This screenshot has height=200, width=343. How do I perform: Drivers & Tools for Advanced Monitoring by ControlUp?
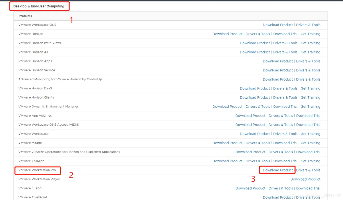[308, 79]
